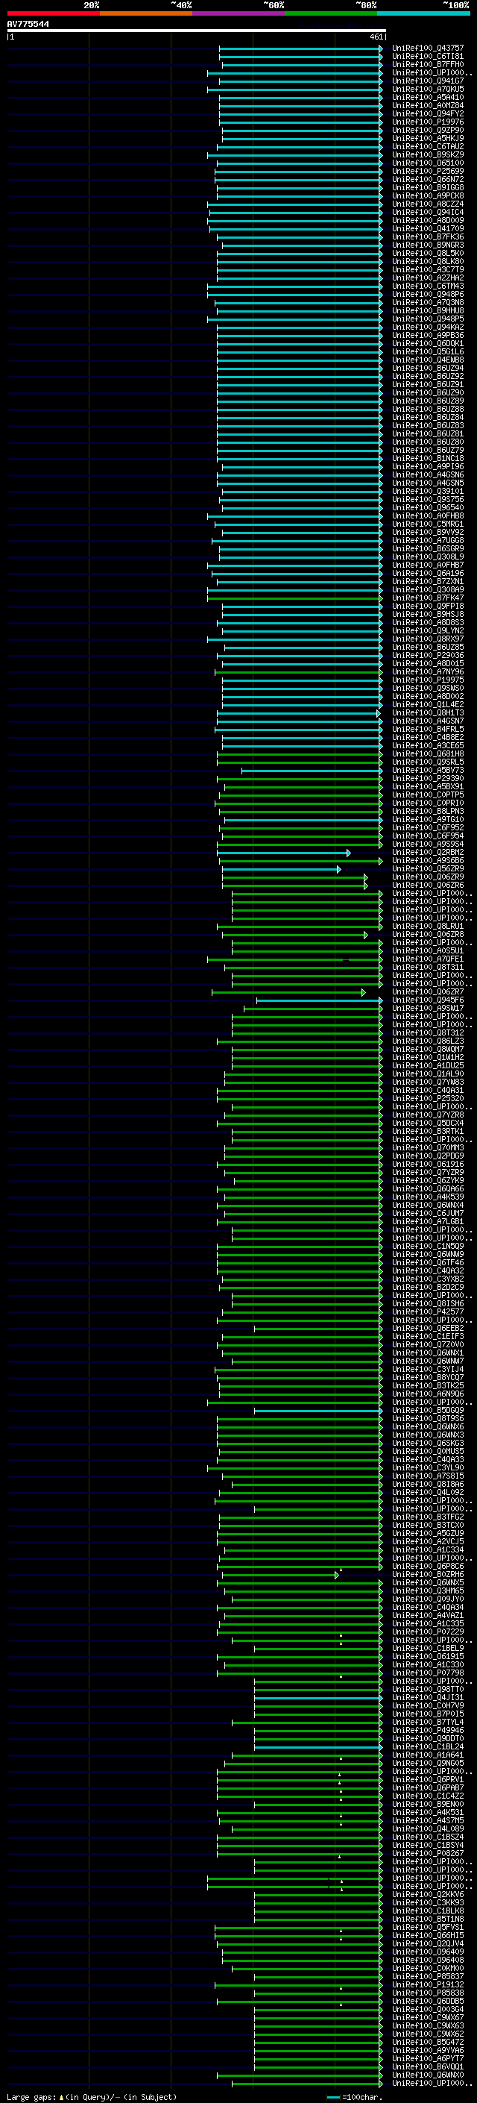
Task: Select hit label UniRef100_Q6A196
Action: coord(427,573)
